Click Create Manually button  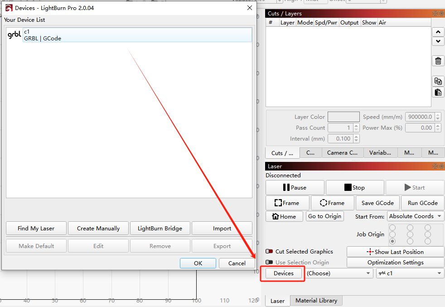[98, 229]
